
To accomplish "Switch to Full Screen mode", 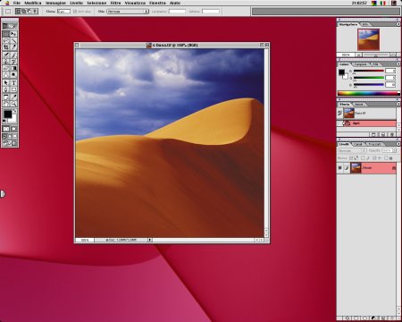I will click(15, 136).
